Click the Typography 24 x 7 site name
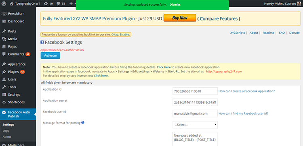 27,4
